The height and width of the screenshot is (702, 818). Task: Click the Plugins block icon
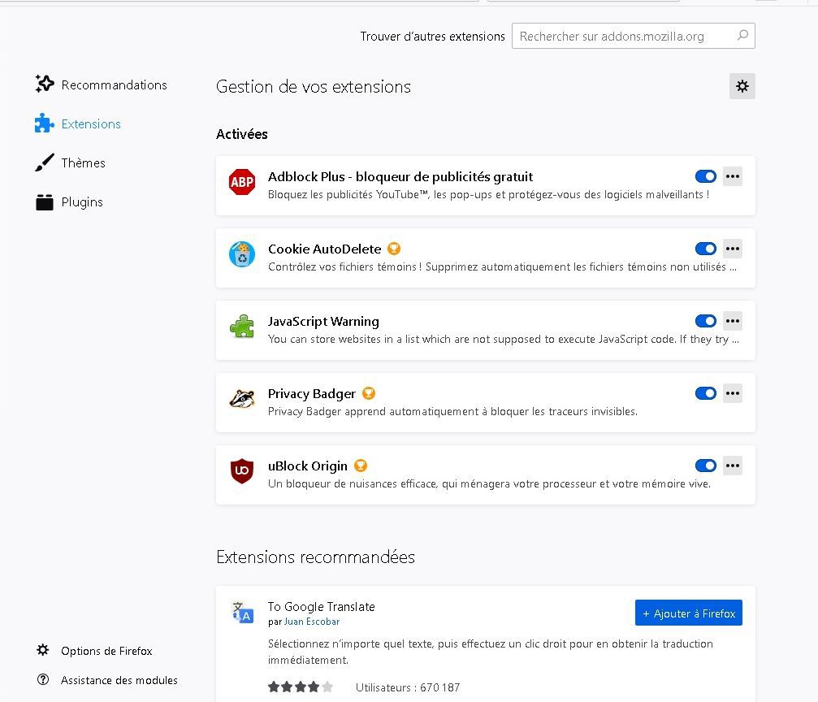pyautogui.click(x=45, y=202)
